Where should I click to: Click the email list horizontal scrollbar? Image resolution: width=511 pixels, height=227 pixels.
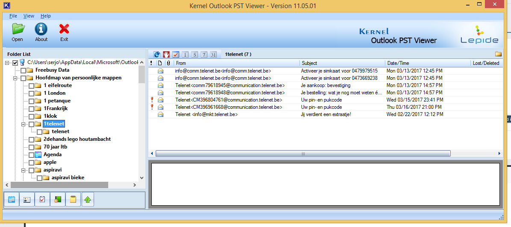[303, 153]
